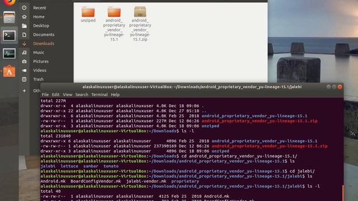The image size is (358, 201).
Task: Click the Downloads arrow icon in sidebar
Action: click(24, 44)
